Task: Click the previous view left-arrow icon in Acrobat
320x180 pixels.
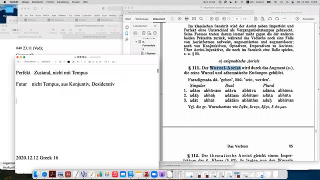Action: (224, 19)
